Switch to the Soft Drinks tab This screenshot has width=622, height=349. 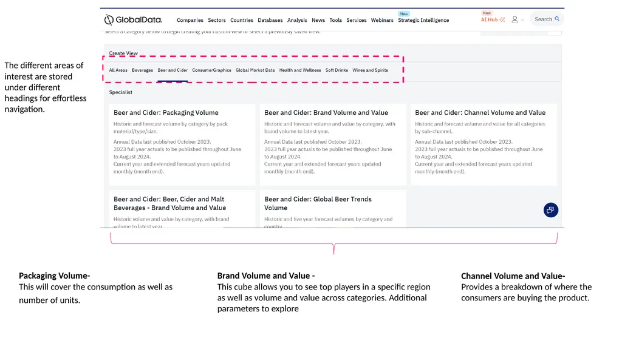click(337, 70)
